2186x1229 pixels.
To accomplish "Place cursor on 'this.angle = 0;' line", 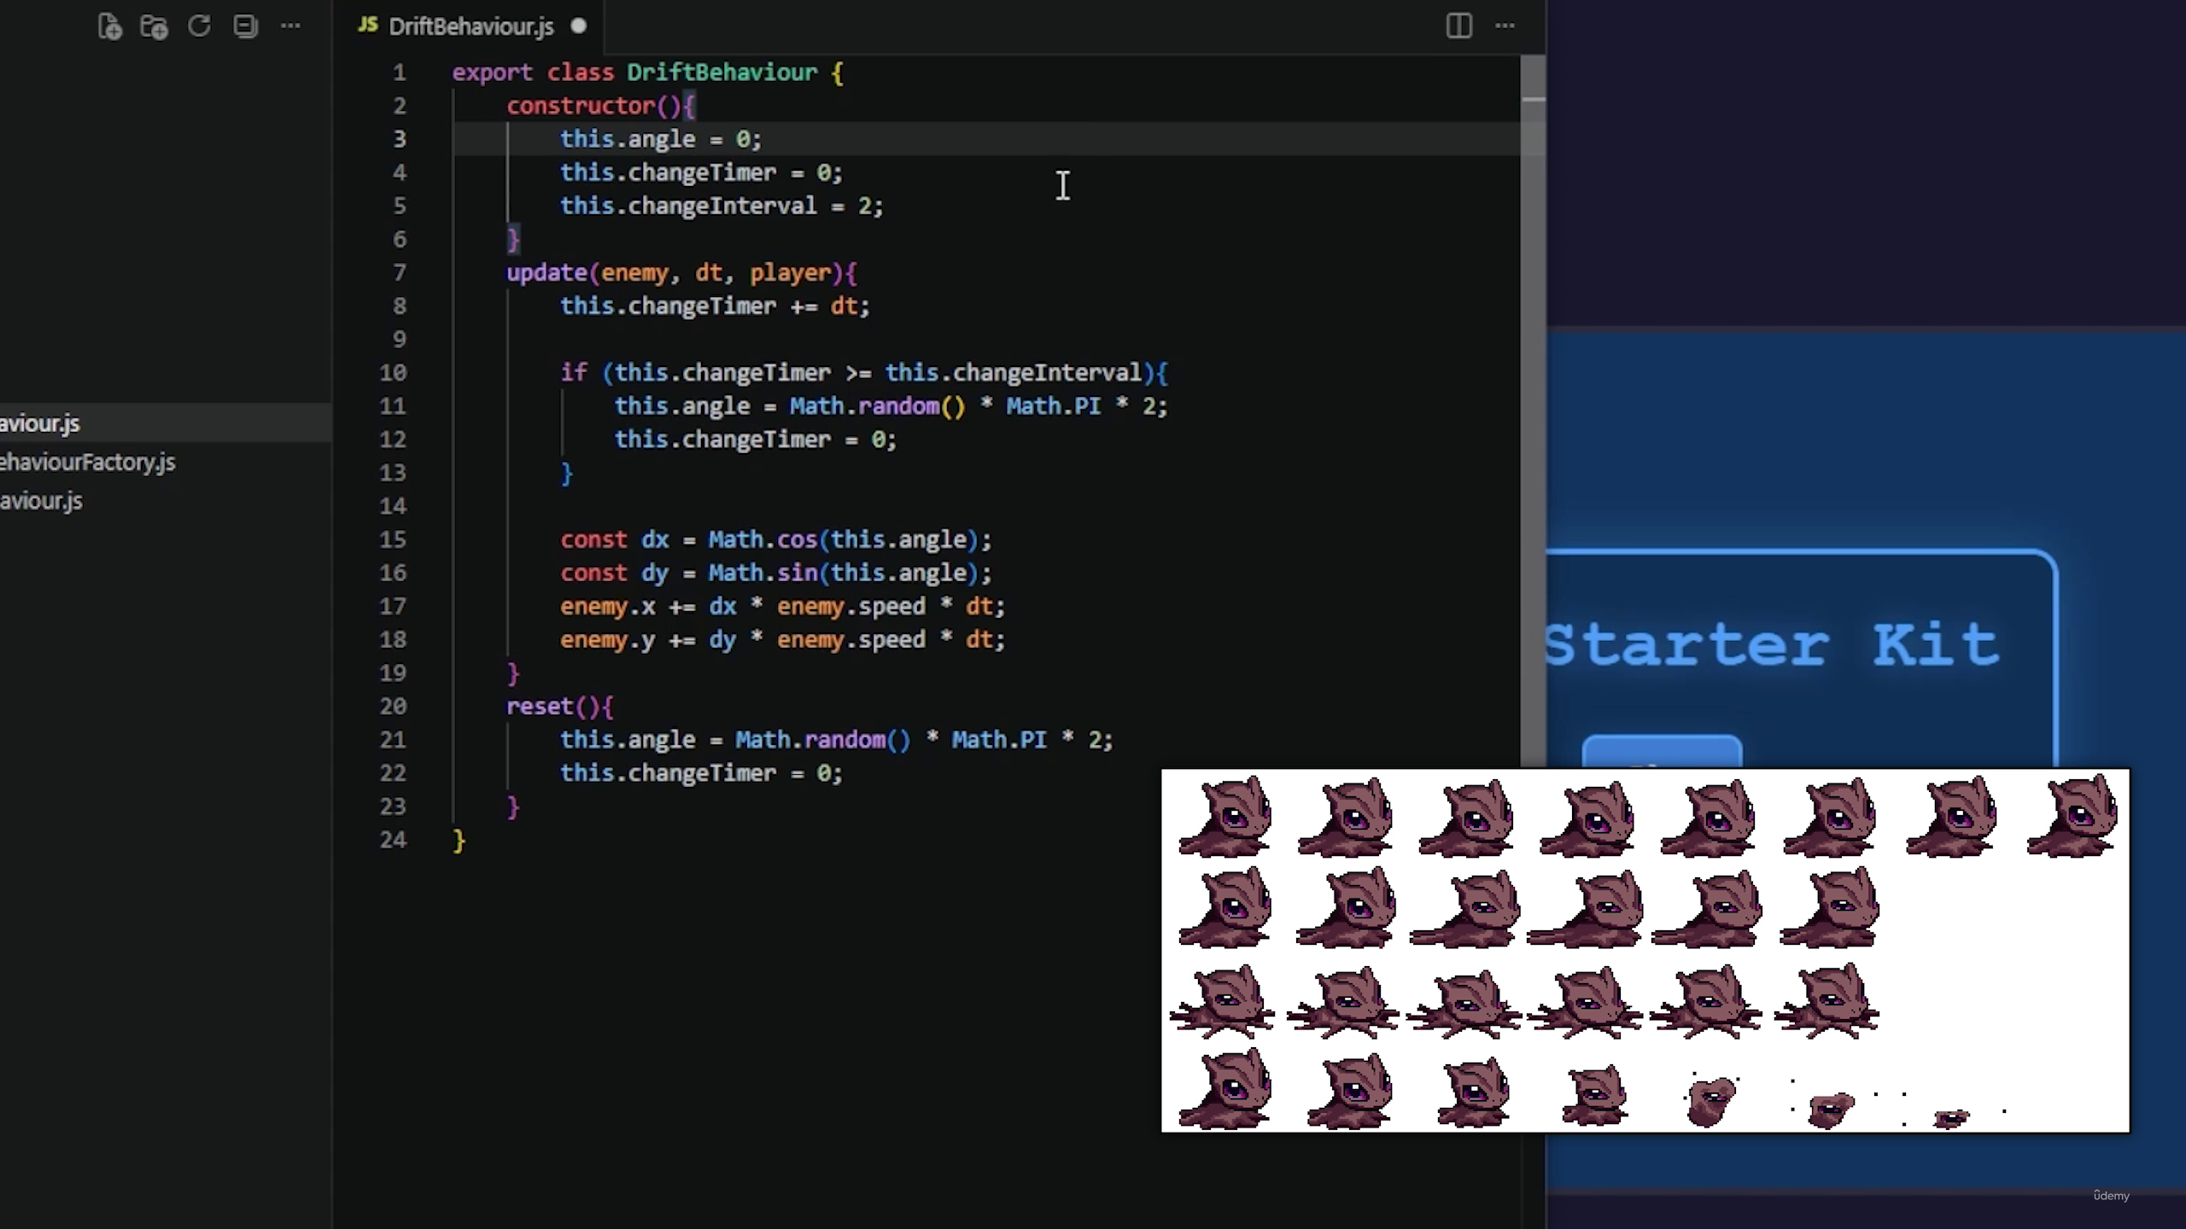I will 660,139.
